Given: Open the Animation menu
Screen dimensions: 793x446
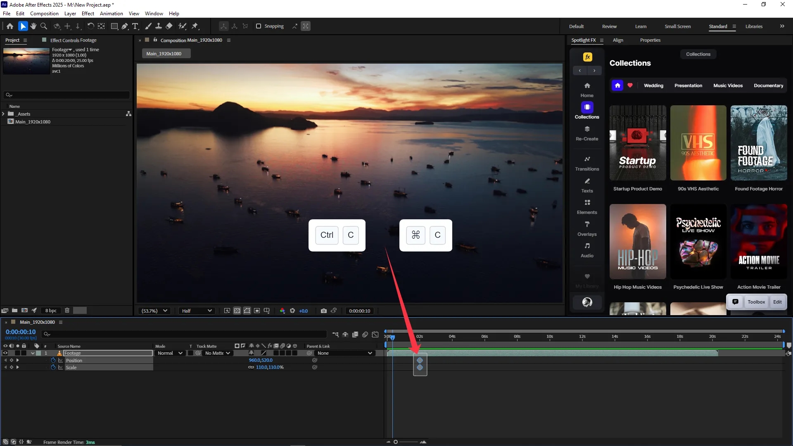Looking at the screenshot, I should pos(111,13).
